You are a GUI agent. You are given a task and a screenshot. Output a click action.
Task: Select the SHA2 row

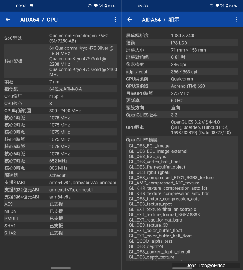pyautogui.click(x=61, y=233)
